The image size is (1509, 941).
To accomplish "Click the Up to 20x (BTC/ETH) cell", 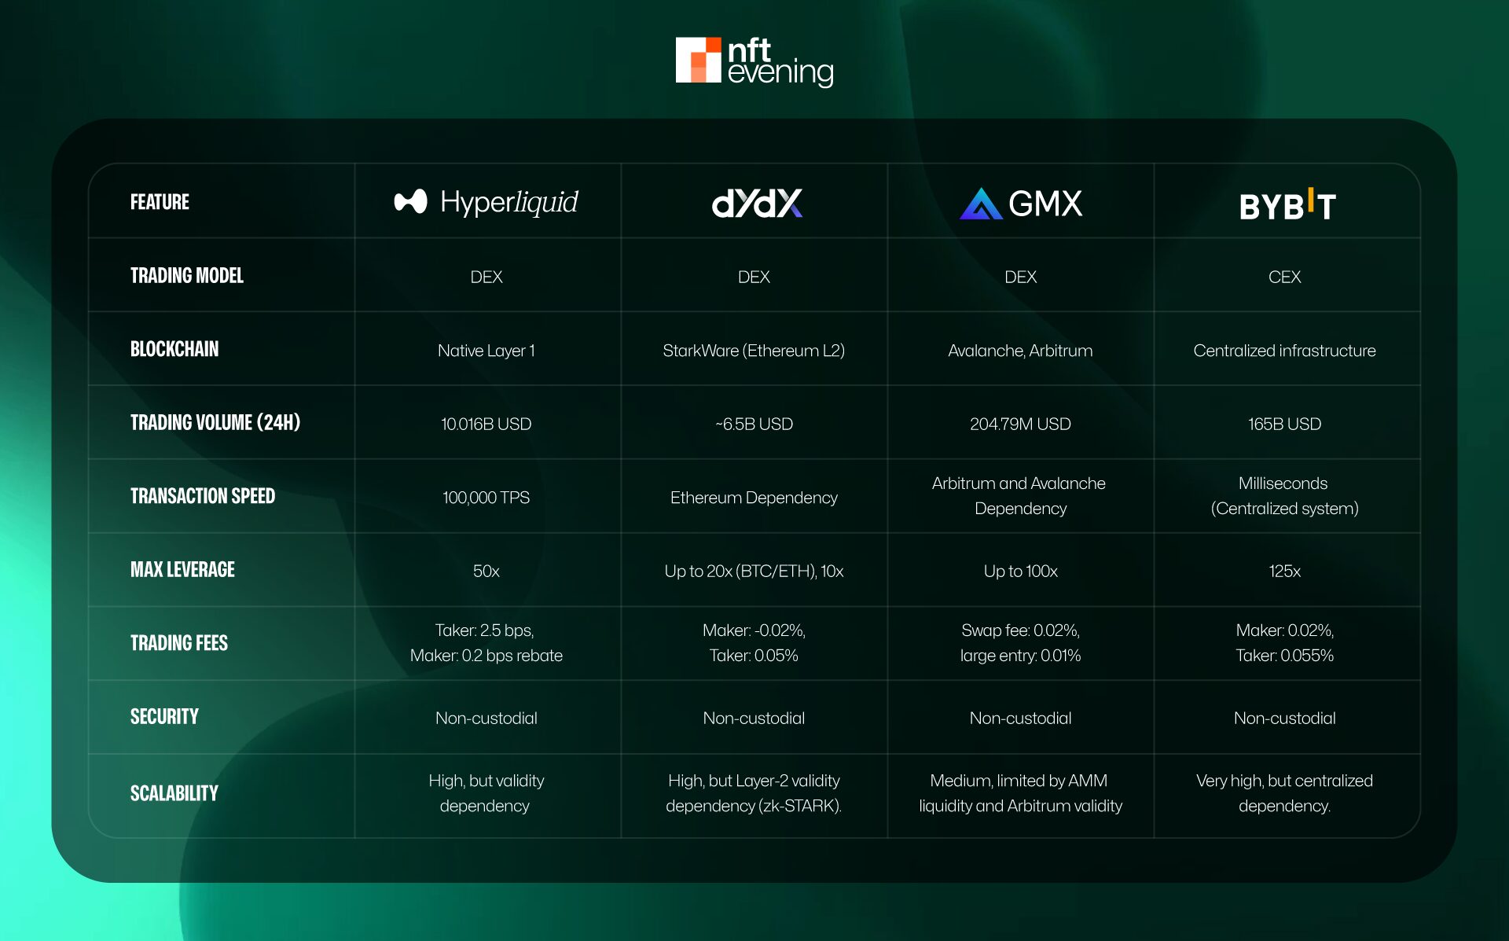I will (754, 571).
